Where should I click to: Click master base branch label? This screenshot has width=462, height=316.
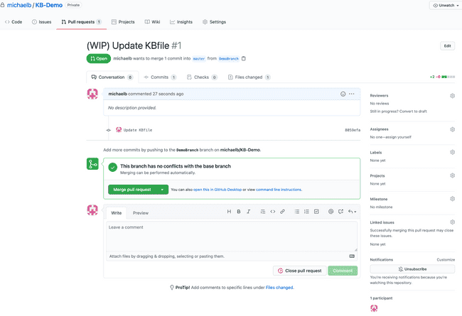[199, 59]
